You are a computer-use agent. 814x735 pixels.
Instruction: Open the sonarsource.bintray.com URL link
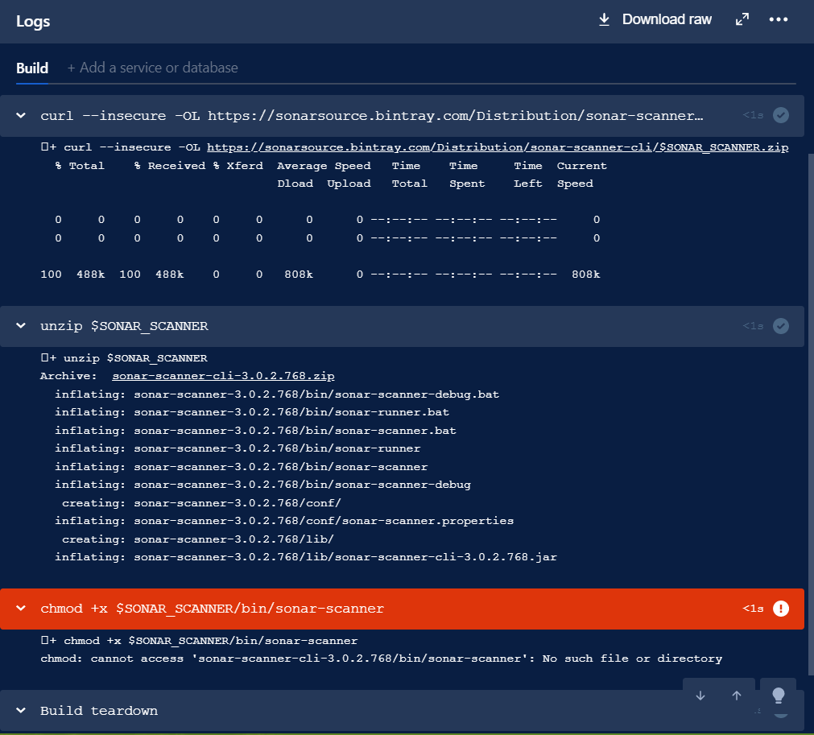(x=498, y=147)
